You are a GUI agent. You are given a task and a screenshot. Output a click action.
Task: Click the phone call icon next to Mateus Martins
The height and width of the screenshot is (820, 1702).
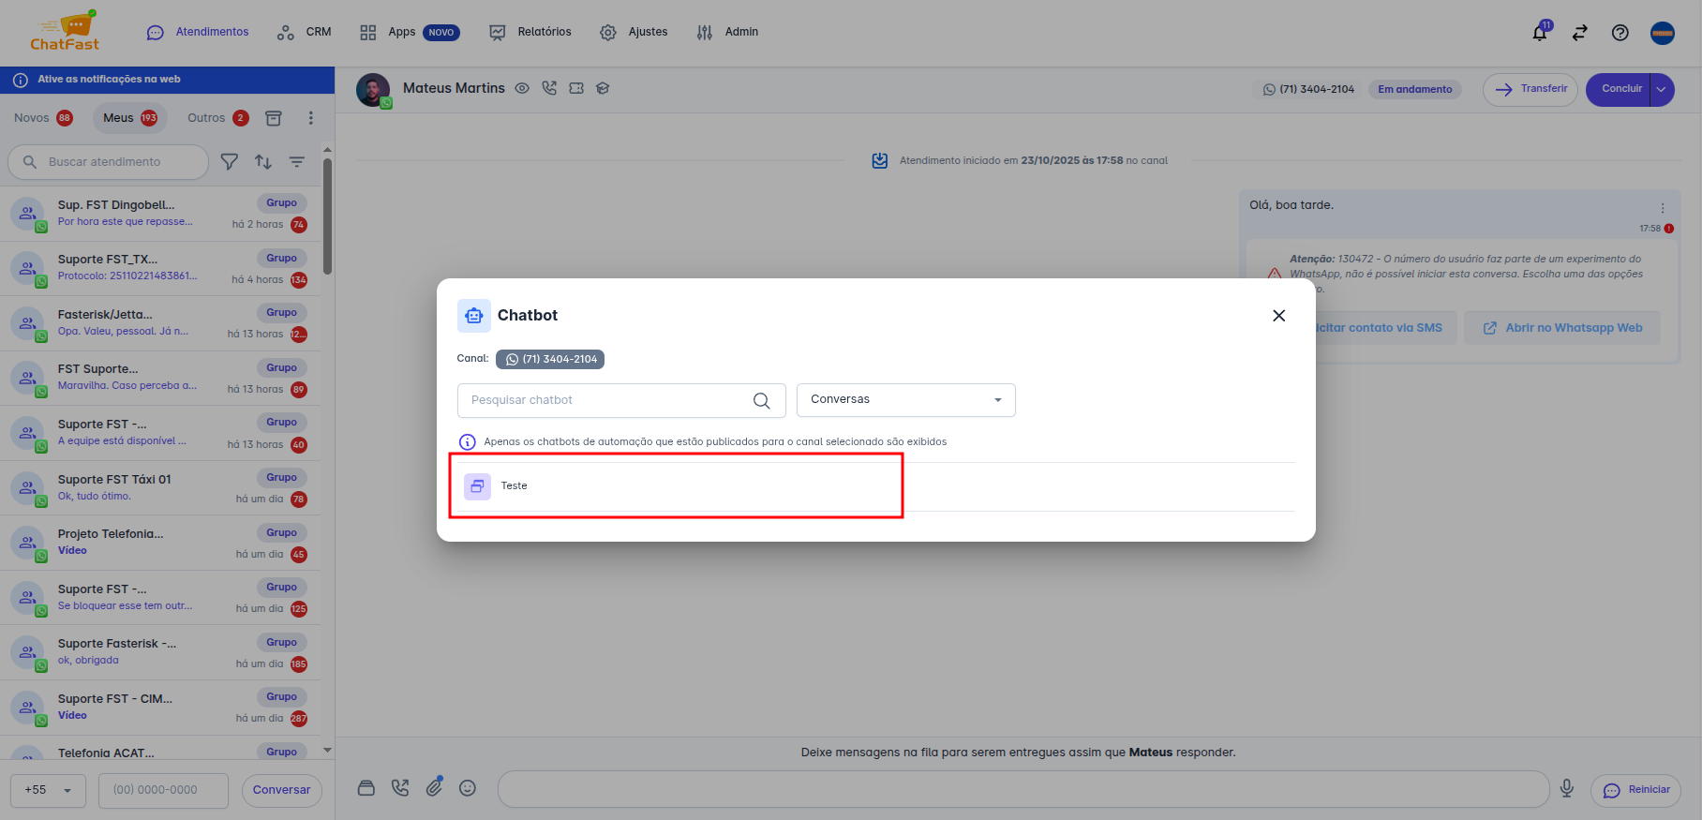coord(549,88)
